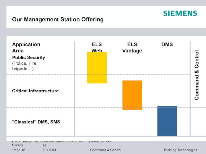Select the slide title 'Our Management Station Offering'
Viewport: 206px width, 154px height.
[58, 20]
